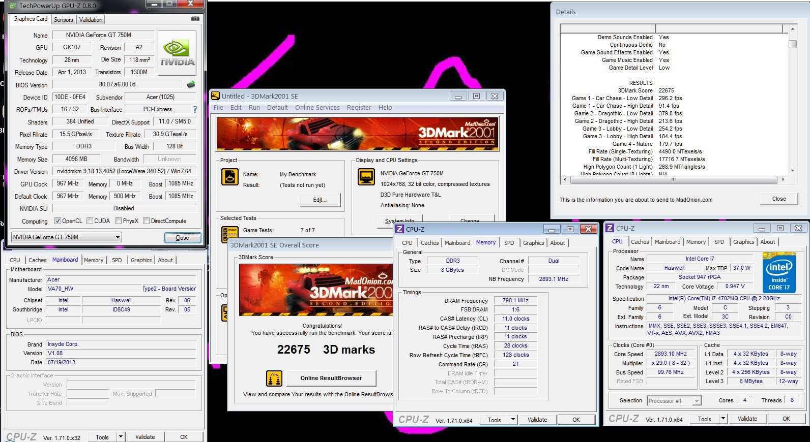This screenshot has width=810, height=442.
Task: Click the Details vertical scrollbar thumb
Action: click(792, 44)
